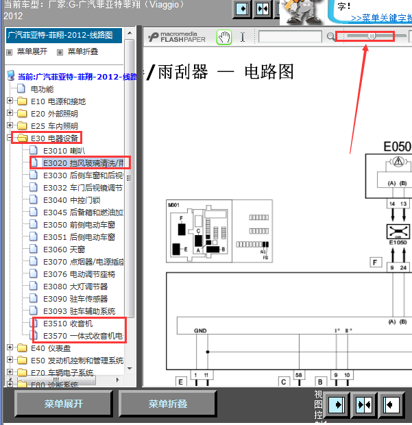Expand the E10 电源和接地 folder
The image size is (412, 425).
10,101
